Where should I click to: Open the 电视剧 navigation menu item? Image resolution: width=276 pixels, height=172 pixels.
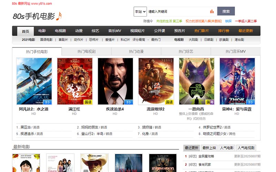tap(60, 31)
